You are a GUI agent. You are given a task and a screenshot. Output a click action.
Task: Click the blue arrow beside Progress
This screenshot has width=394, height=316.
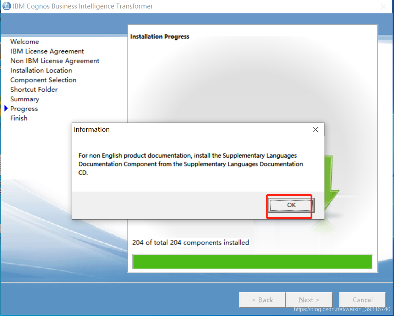click(6, 108)
